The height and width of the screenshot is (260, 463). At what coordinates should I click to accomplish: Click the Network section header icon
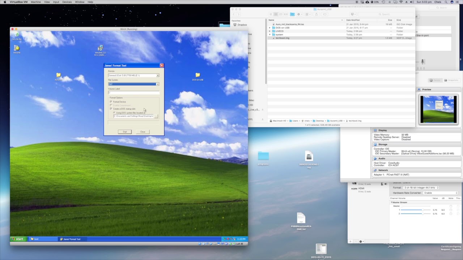[375, 170]
